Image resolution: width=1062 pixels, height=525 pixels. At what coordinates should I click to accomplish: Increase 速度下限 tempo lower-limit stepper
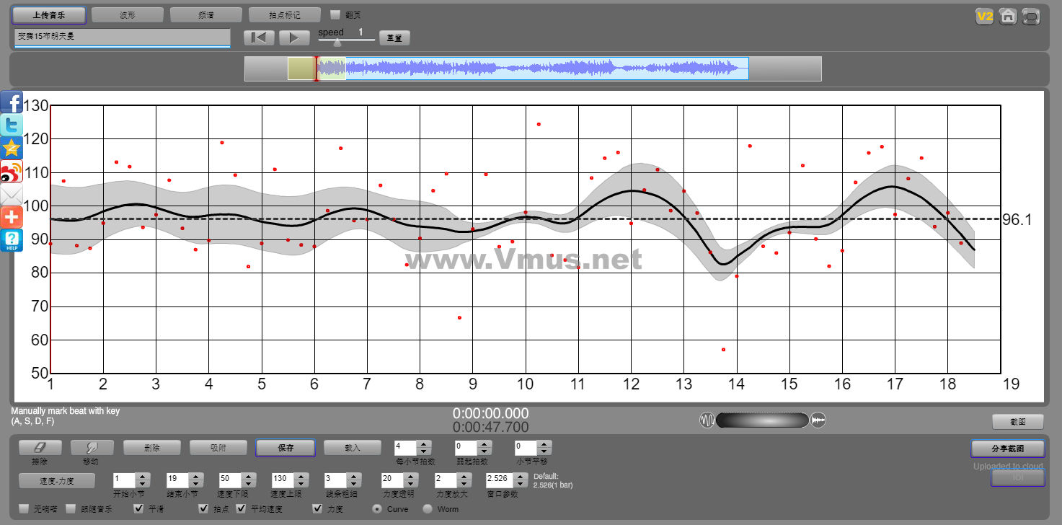coord(248,476)
